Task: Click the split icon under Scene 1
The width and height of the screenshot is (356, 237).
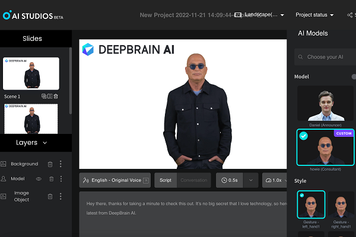Action: point(50,96)
